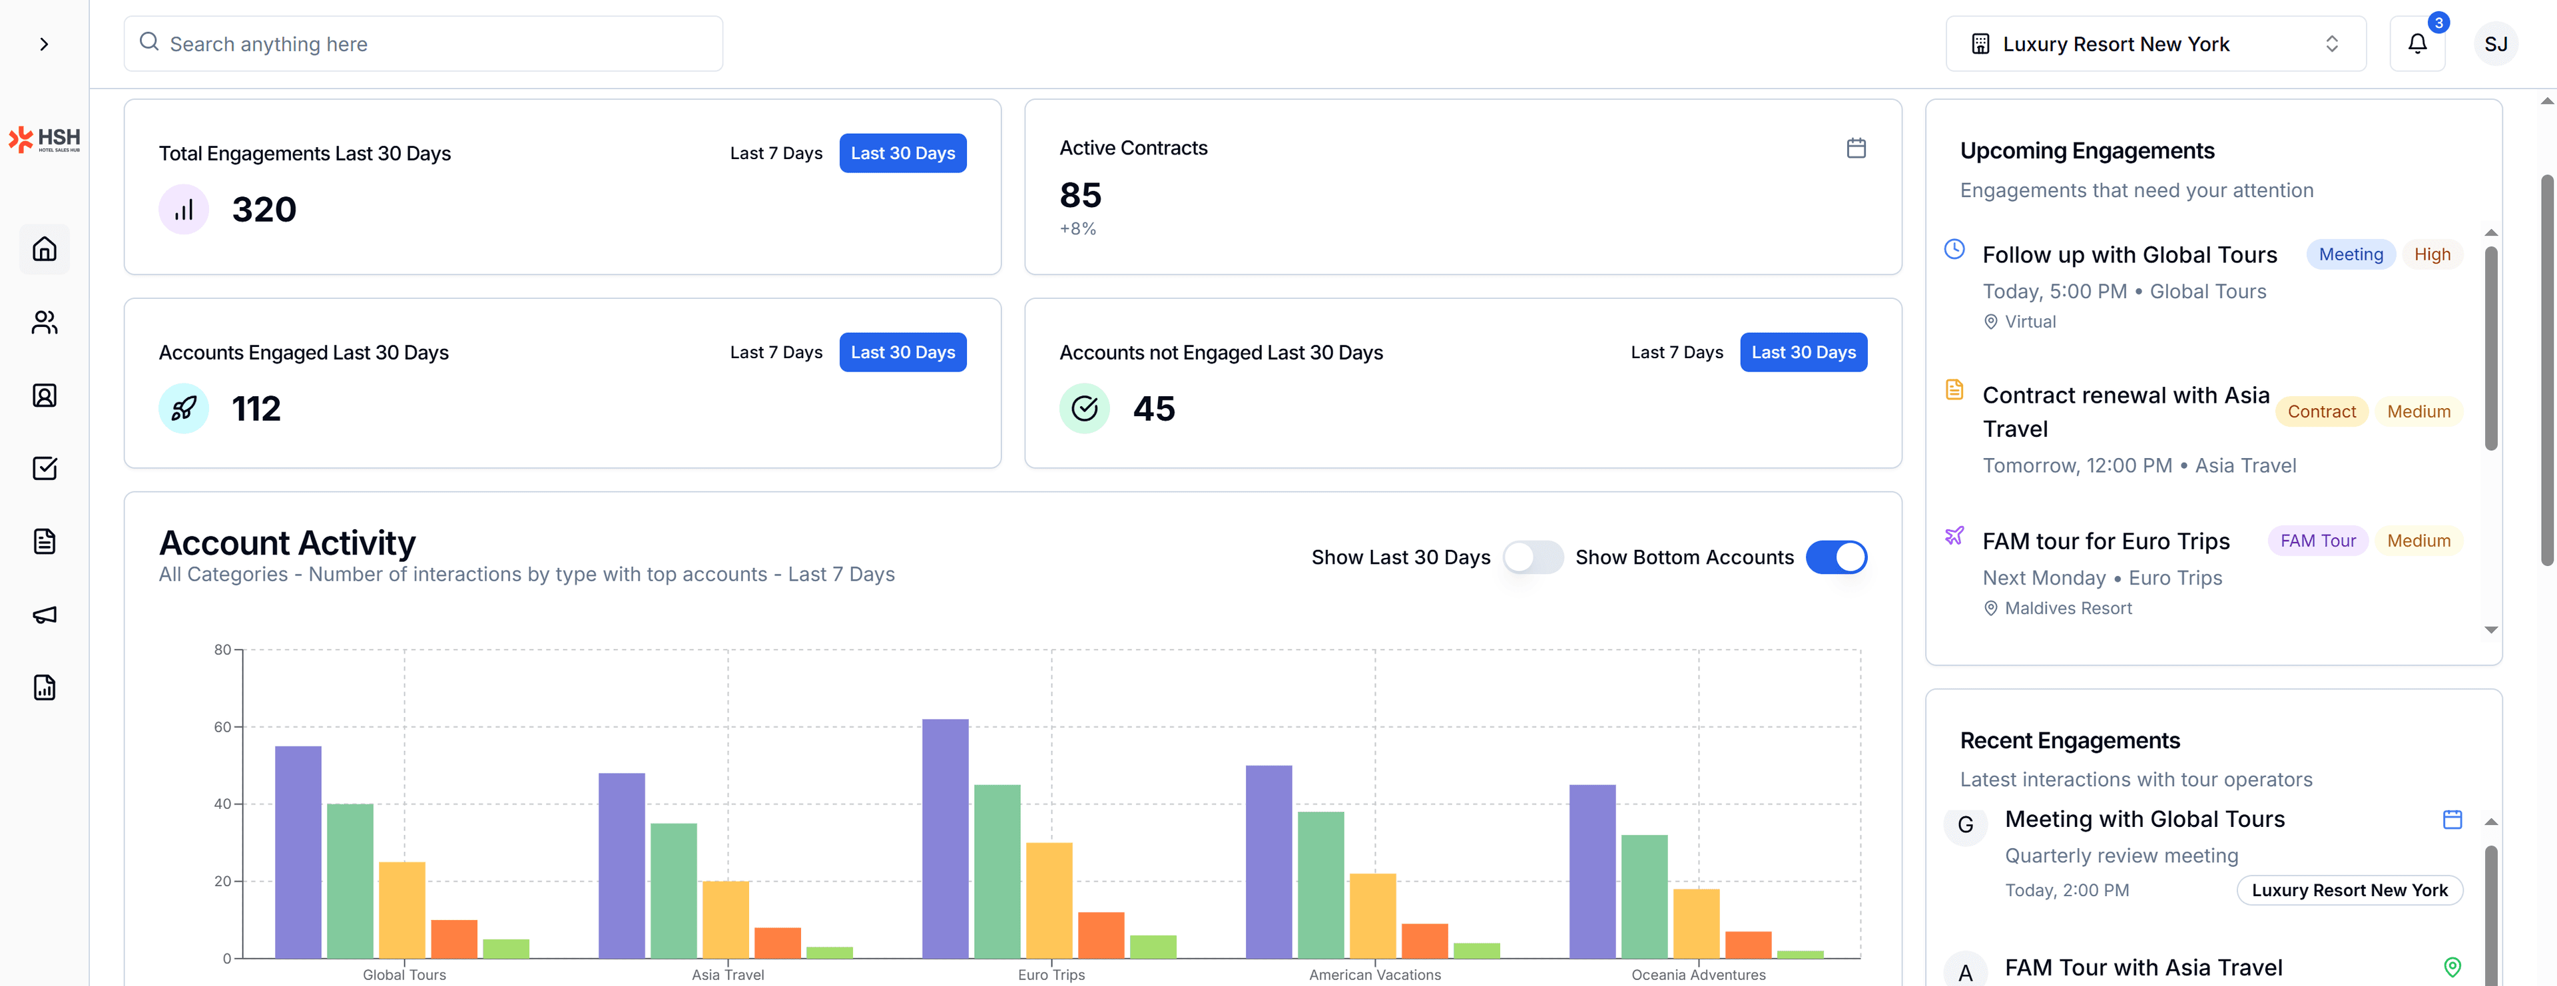Click Upcoming Engagements scroll down arrow

pos(2490,630)
